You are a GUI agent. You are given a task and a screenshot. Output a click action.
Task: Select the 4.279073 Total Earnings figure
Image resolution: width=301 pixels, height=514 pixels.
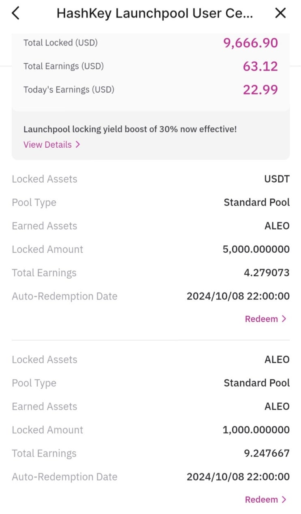pos(267,273)
